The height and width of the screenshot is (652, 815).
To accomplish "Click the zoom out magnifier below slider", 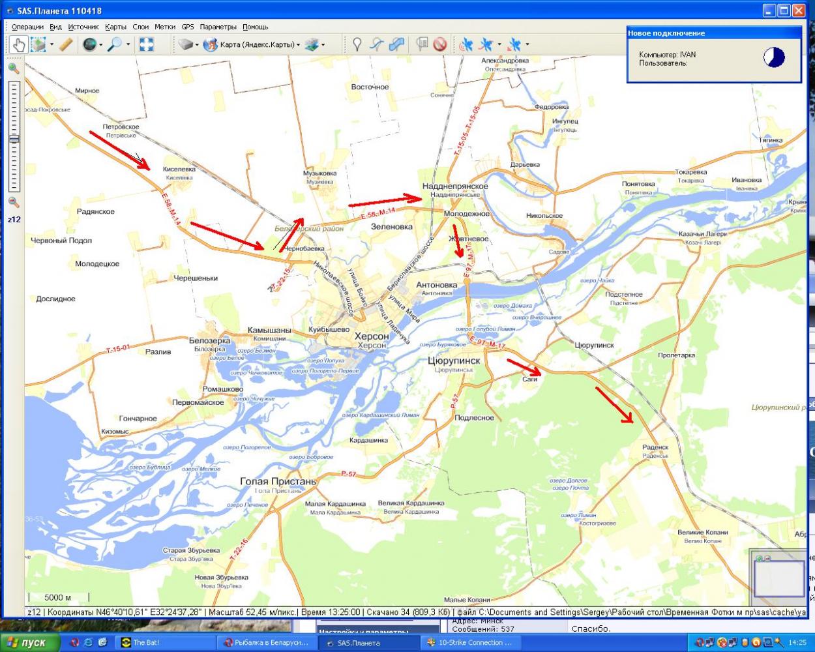I will (14, 203).
